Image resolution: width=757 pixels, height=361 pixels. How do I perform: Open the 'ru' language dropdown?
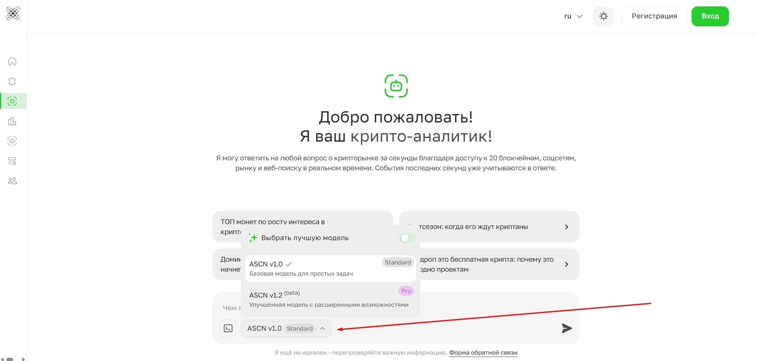[x=573, y=16]
